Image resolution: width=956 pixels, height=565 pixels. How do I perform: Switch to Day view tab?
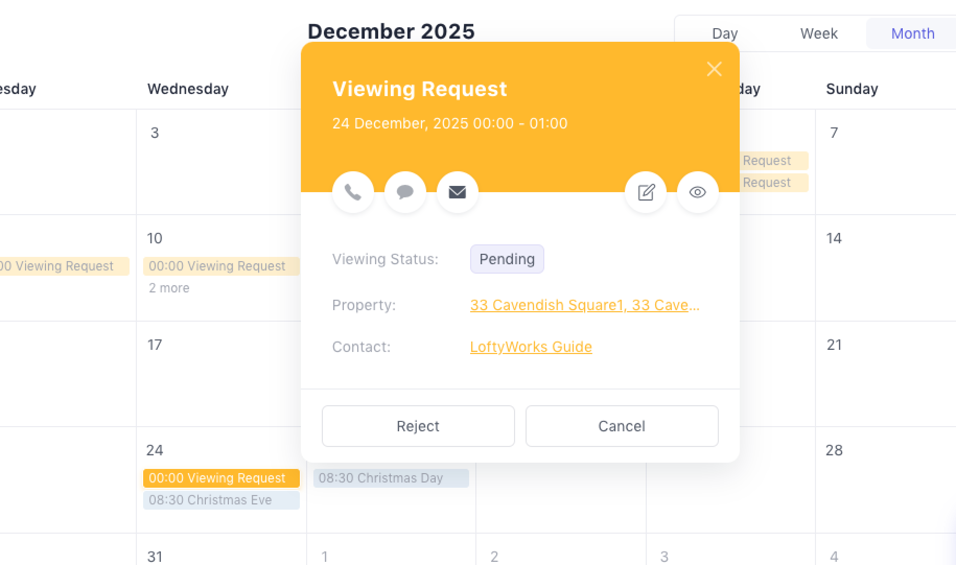coord(725,33)
